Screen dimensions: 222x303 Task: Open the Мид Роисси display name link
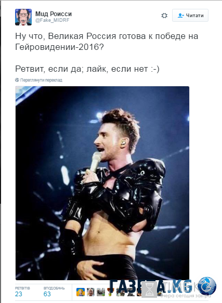pos(54,14)
